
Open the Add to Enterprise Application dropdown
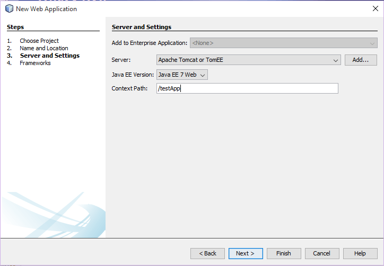284,43
